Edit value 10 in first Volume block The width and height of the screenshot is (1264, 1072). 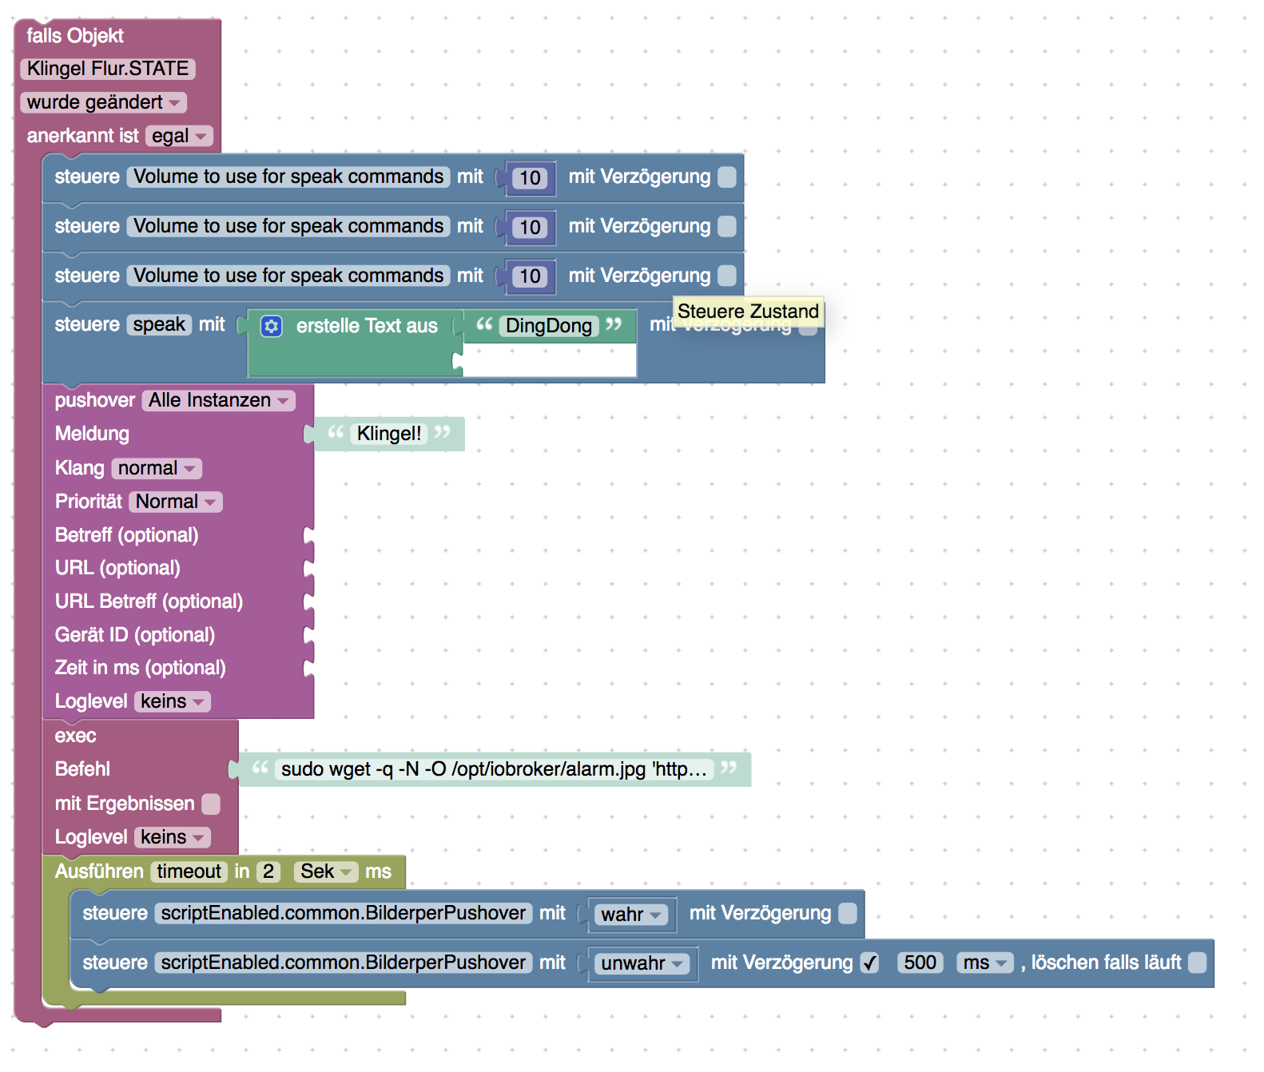(530, 178)
